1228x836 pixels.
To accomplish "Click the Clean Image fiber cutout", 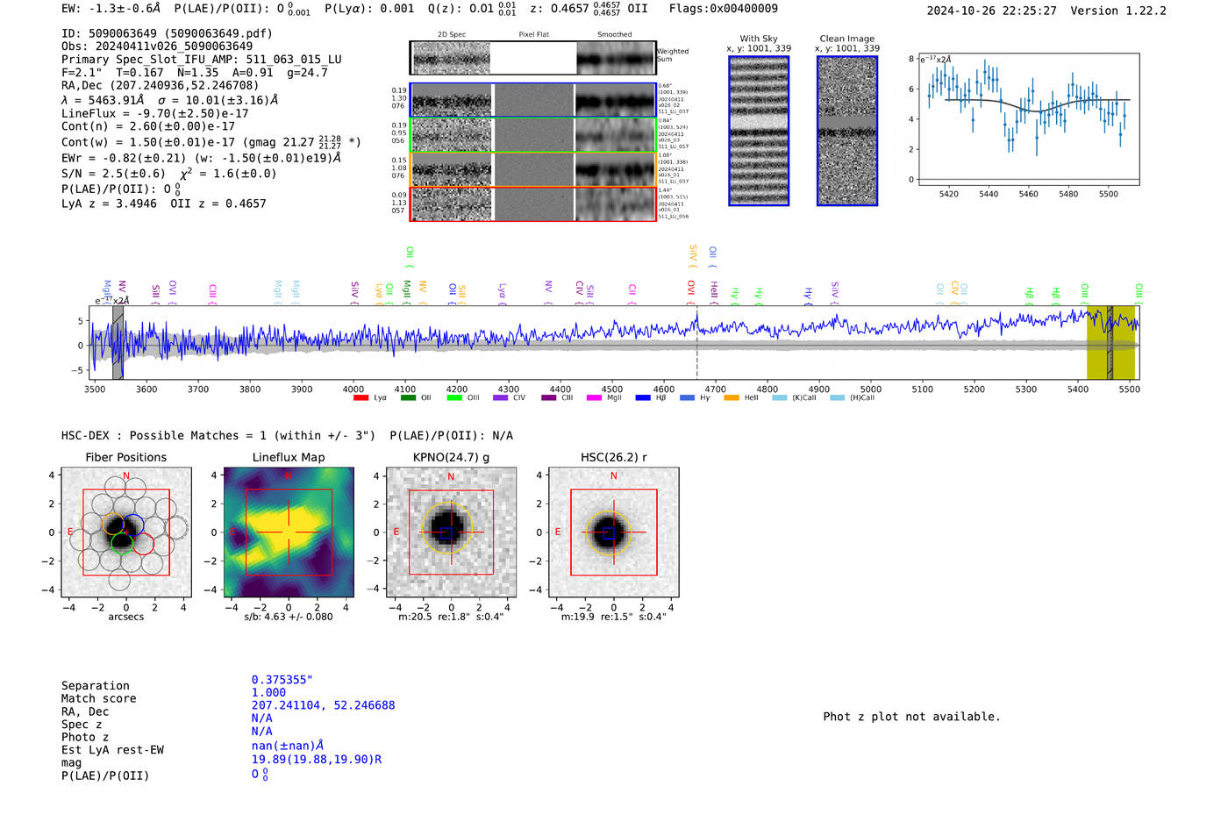I will tap(847, 131).
